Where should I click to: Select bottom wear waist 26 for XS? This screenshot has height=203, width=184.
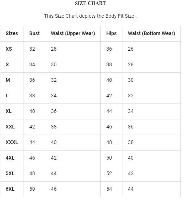[131, 49]
